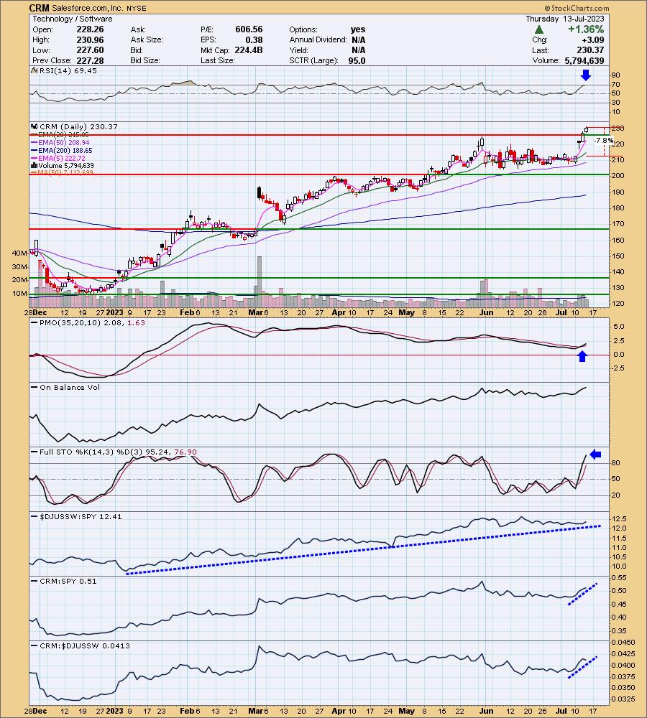Click the Yield label
Image resolution: width=647 pixels, height=718 pixels.
[298, 50]
